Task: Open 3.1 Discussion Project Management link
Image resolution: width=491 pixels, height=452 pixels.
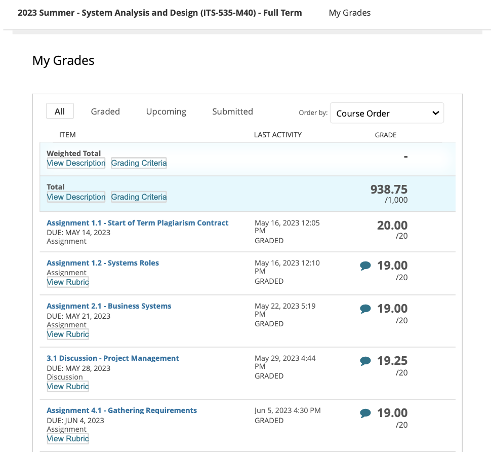Action: 113,358
